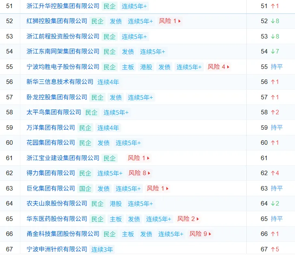Click 港股 tag on 农夫山泉 row
295x255 pixels.
pyautogui.click(x=116, y=204)
